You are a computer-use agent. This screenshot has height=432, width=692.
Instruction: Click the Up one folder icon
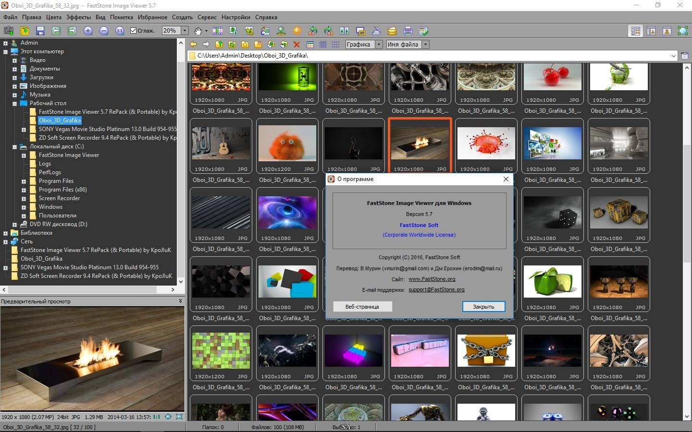click(x=219, y=44)
